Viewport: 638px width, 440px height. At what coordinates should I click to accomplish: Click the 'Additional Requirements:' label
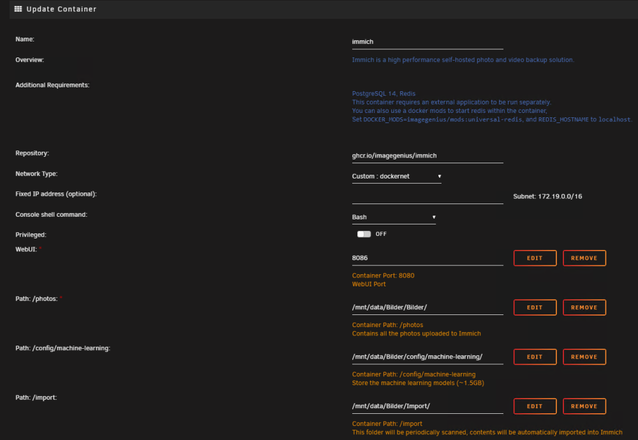52,85
